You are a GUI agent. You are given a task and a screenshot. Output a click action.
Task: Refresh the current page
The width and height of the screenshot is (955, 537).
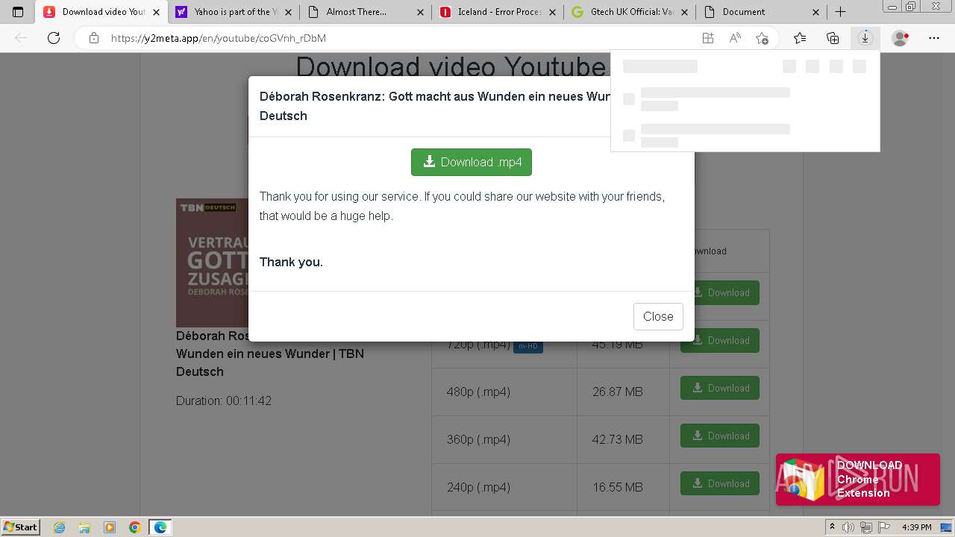pyautogui.click(x=54, y=38)
